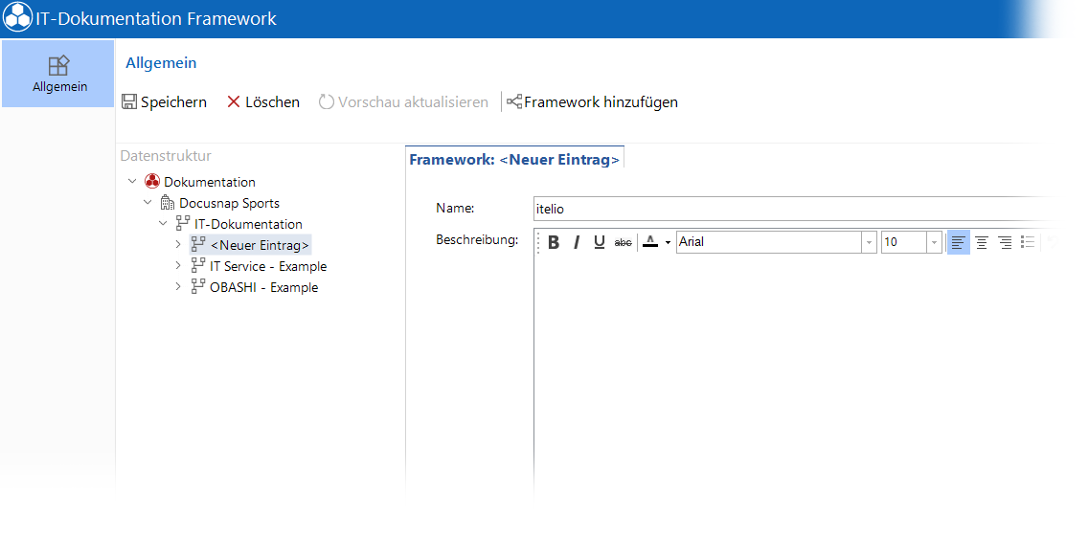Select the Dokumentation tree item
The width and height of the screenshot is (1089, 536).
[x=210, y=182]
